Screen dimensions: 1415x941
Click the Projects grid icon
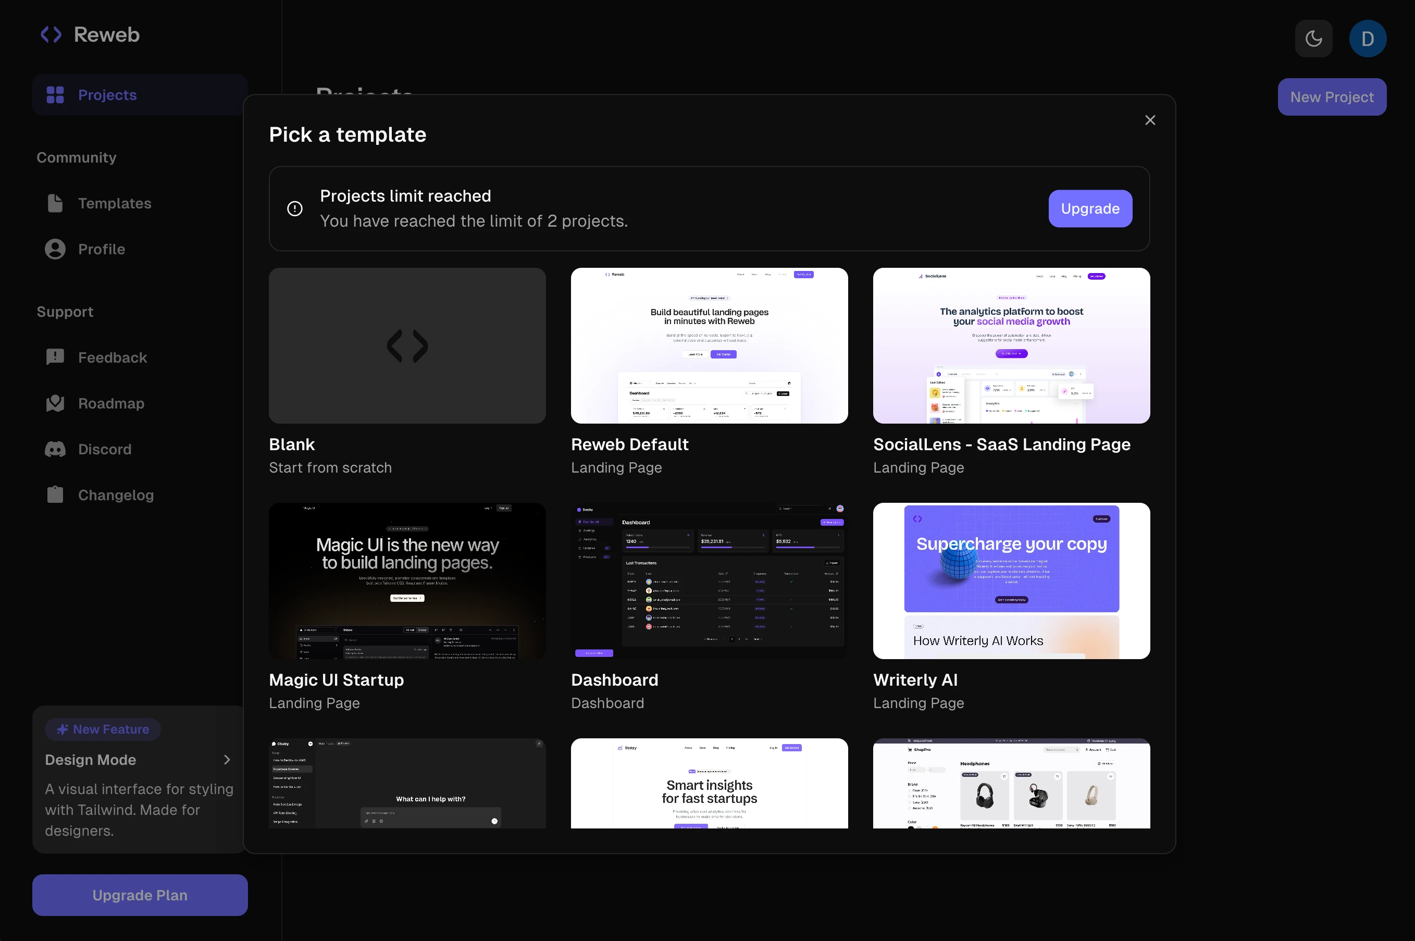coord(55,95)
